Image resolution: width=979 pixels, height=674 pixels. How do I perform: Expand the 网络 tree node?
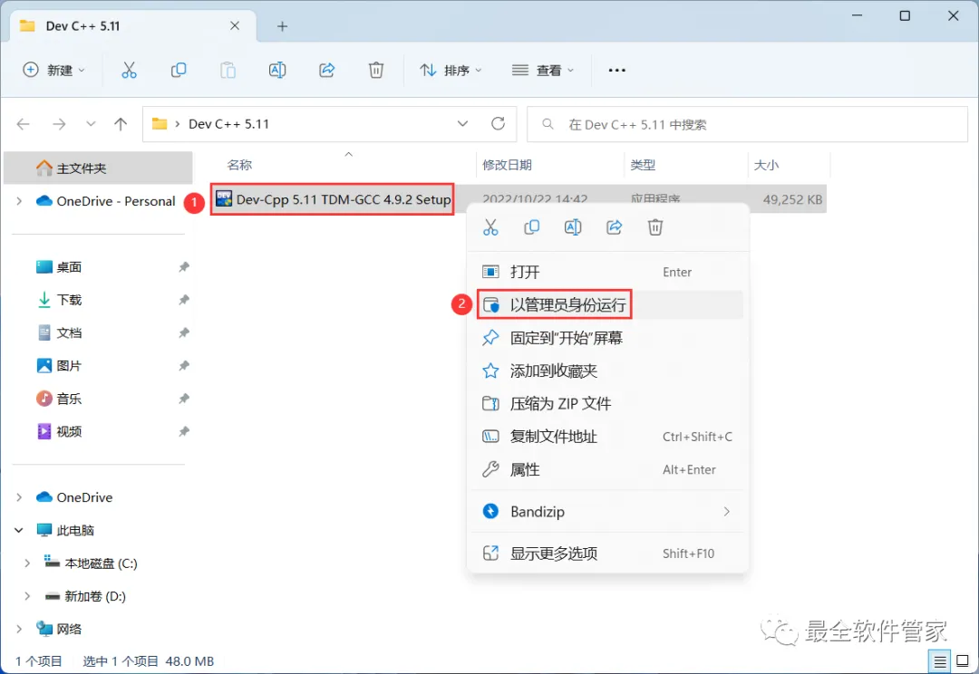(19, 629)
